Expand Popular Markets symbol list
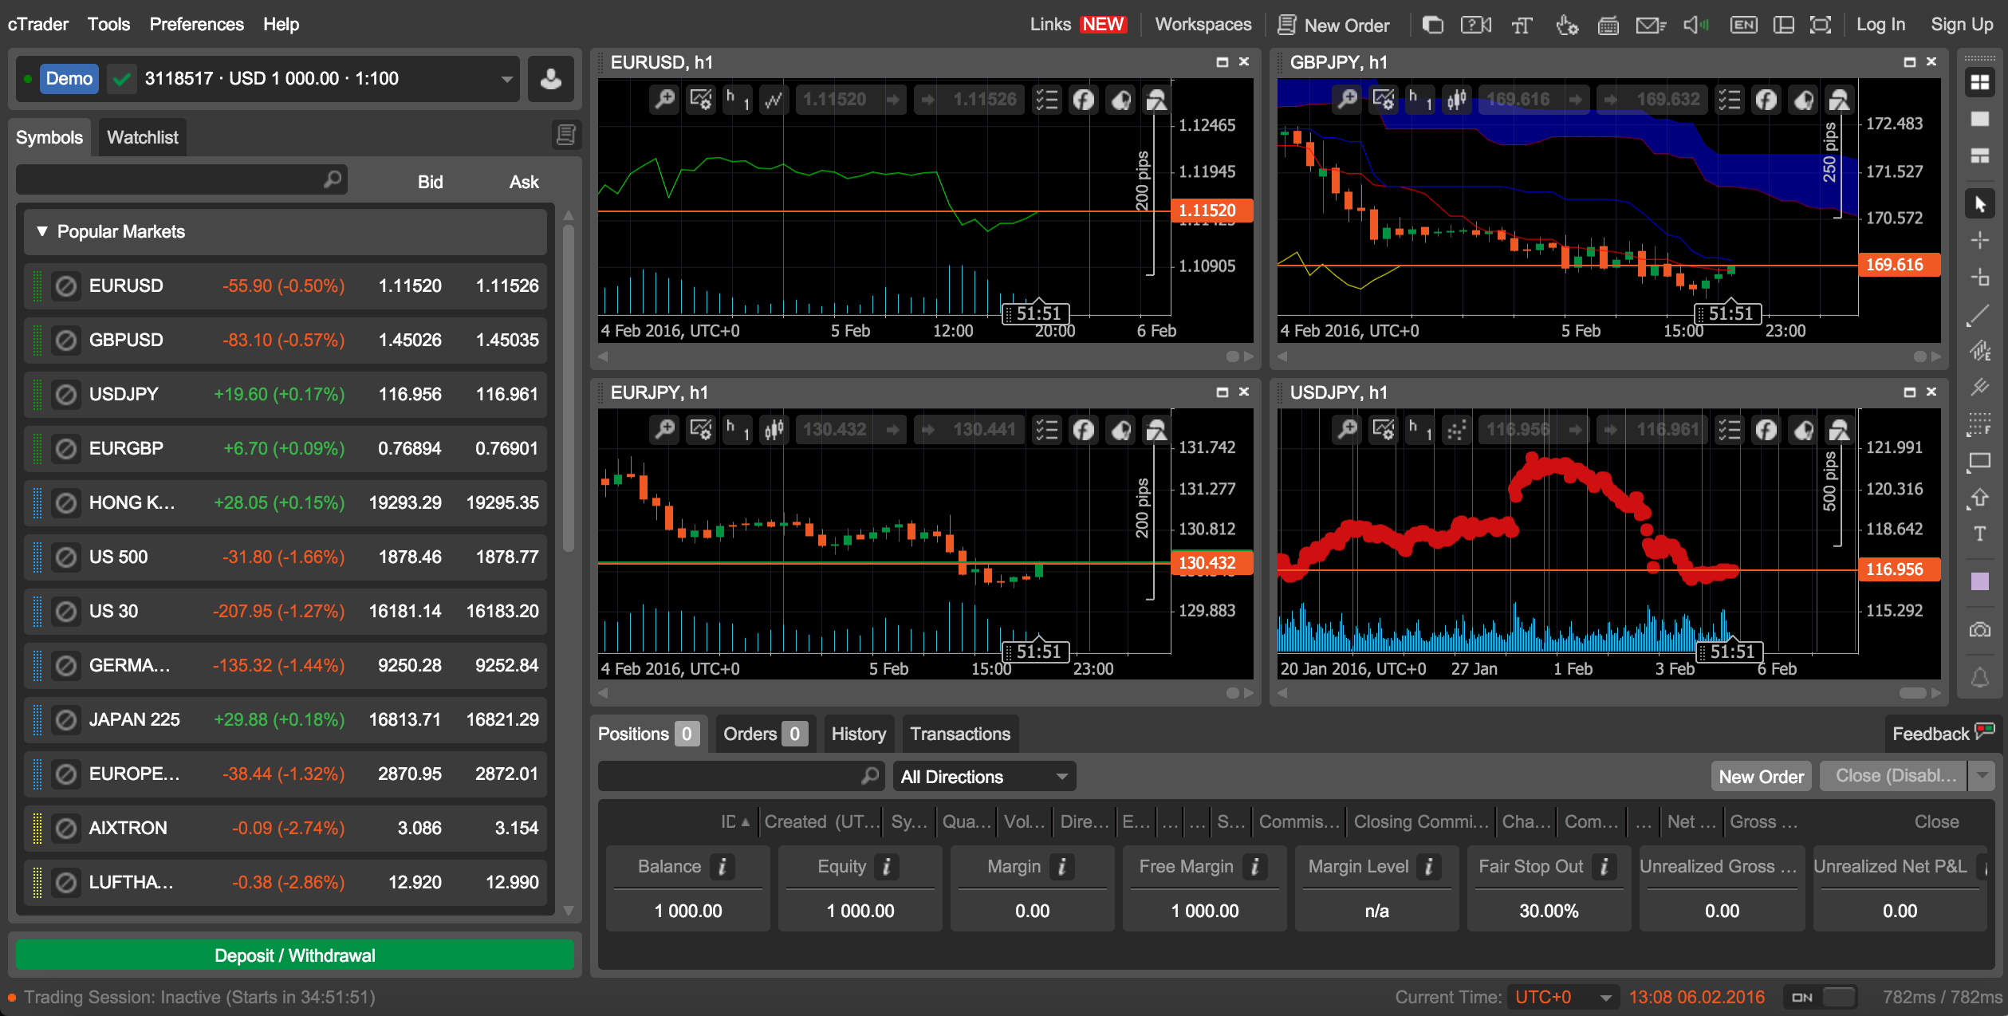 40,233
